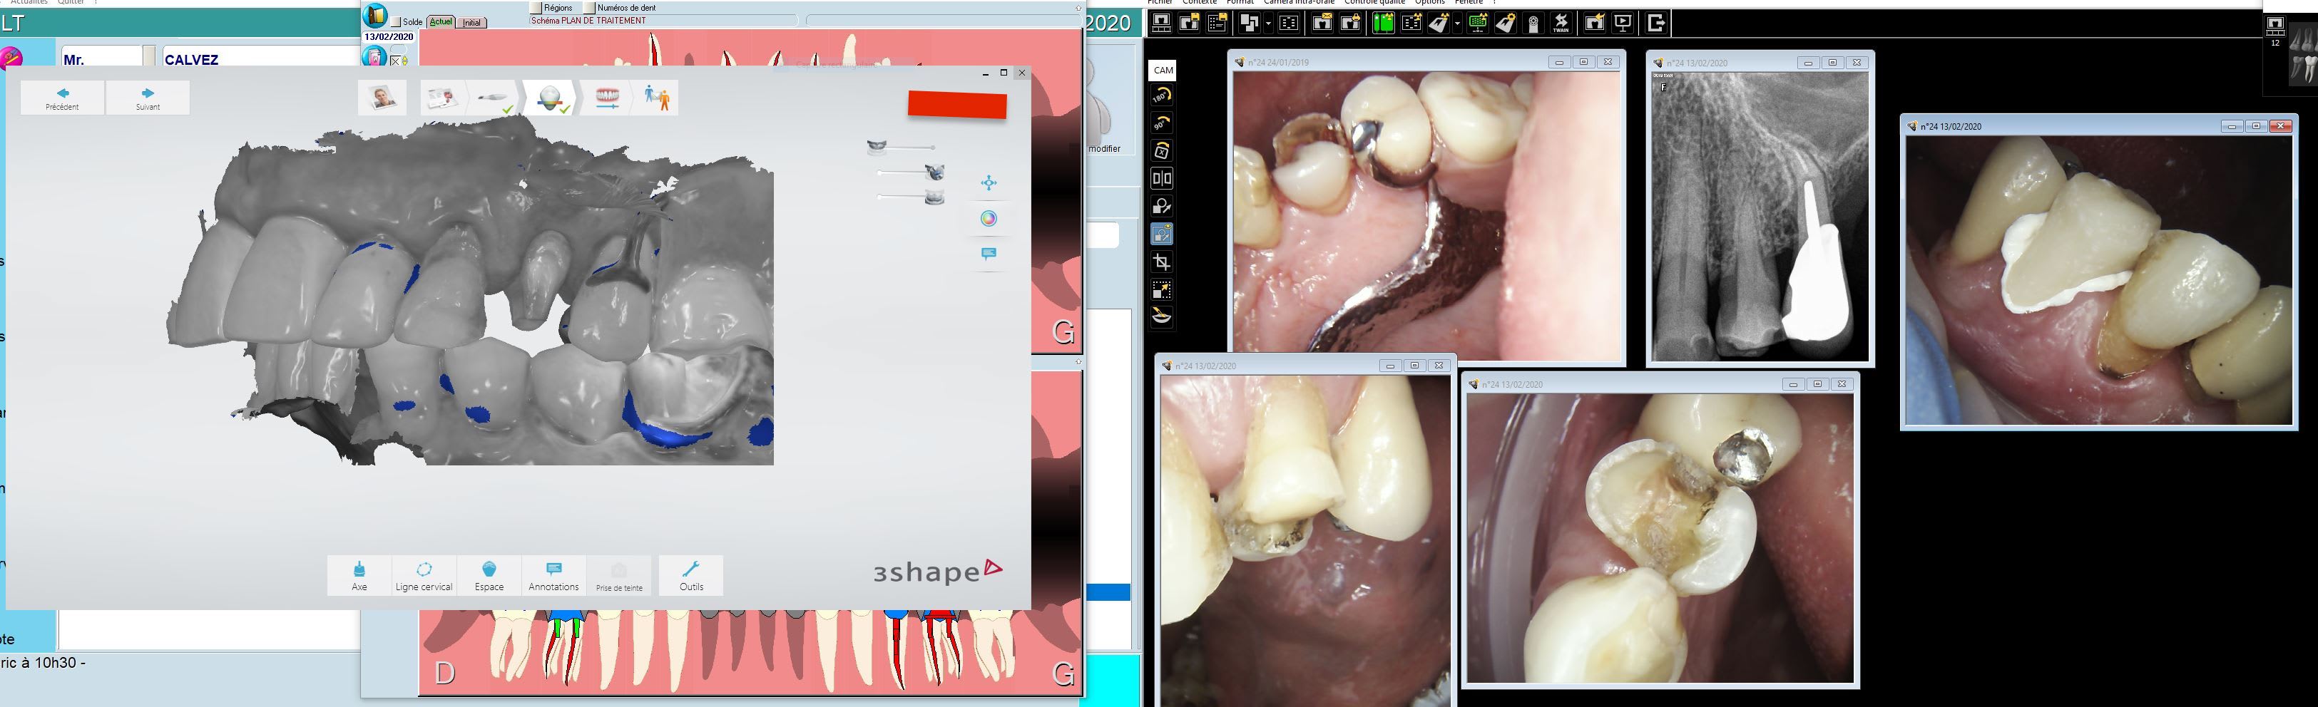Click the 13/02/2020 date label in chart
The image size is (2318, 707).
pyautogui.click(x=389, y=37)
